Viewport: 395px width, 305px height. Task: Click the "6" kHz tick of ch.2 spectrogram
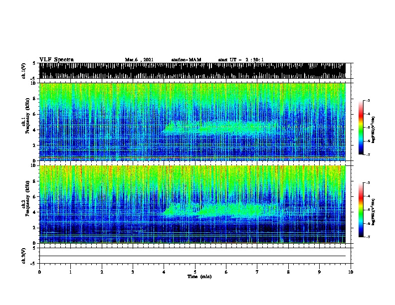[x=34, y=196]
